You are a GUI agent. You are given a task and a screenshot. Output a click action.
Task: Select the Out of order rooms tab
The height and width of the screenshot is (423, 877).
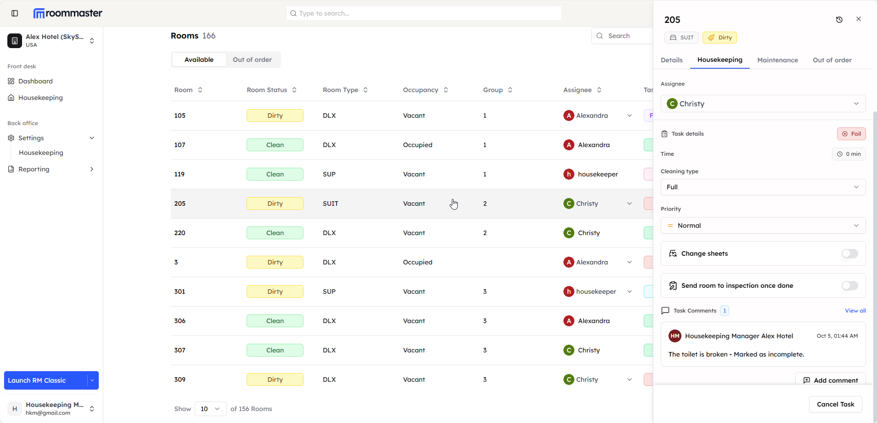click(252, 60)
